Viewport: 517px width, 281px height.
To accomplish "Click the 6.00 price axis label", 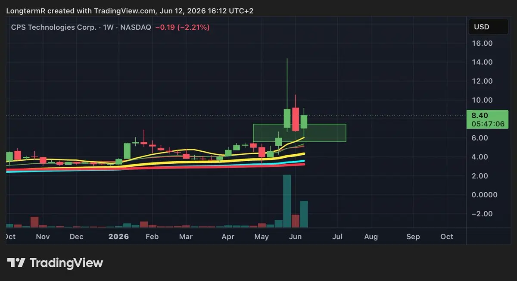I will pyautogui.click(x=480, y=138).
